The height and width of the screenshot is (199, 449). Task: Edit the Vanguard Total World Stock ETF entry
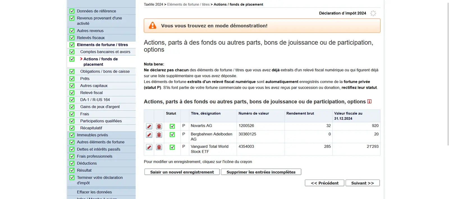click(149, 147)
